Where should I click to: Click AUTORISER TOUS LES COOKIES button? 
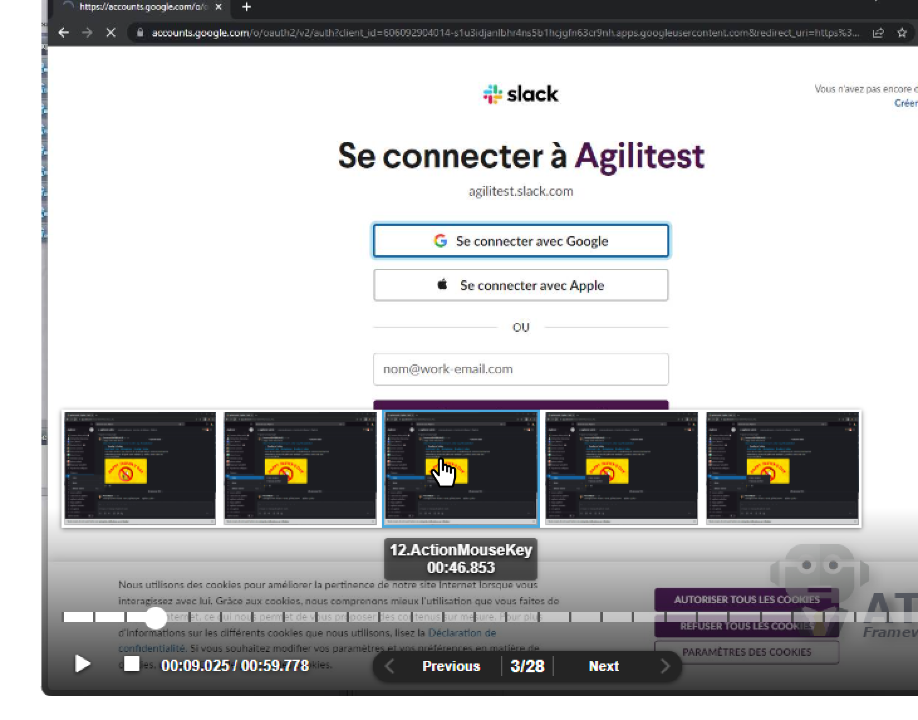(747, 600)
